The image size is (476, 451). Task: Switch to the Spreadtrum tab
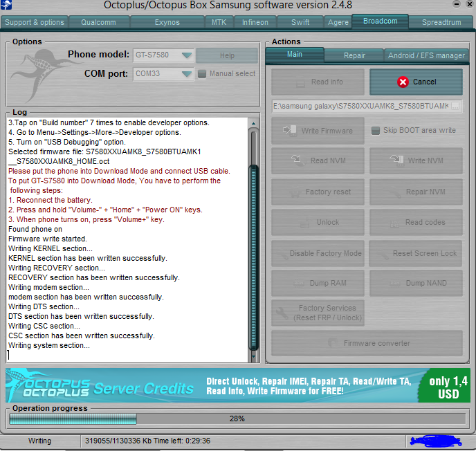tap(441, 22)
